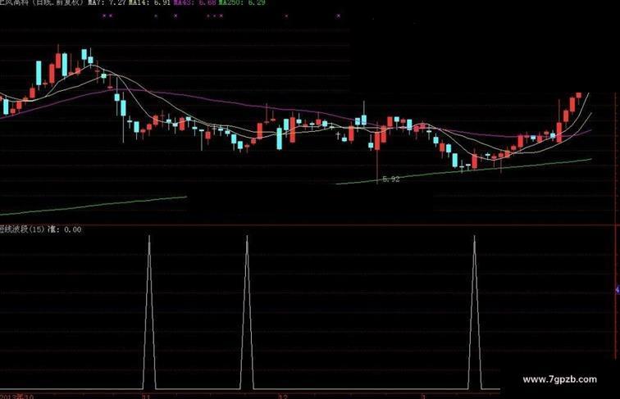Click the MA7: 7.27 indicator label
This screenshot has height=399, width=620.
[107, 2]
